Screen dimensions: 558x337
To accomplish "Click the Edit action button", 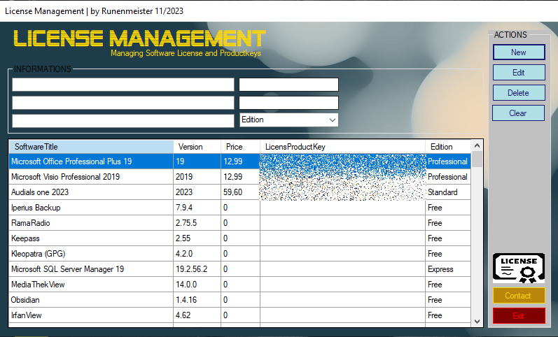I will [x=519, y=73].
